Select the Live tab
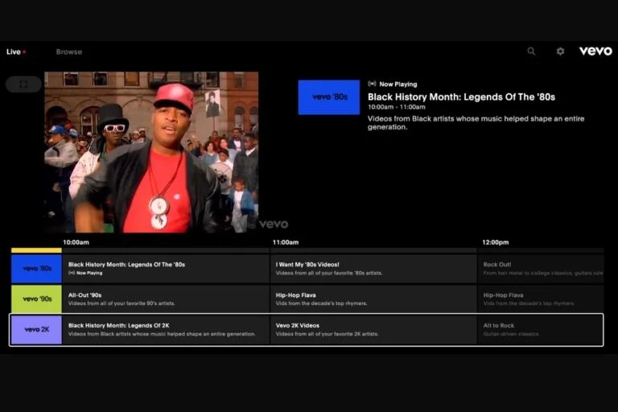 [x=16, y=51]
